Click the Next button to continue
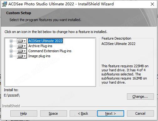 [111, 113]
